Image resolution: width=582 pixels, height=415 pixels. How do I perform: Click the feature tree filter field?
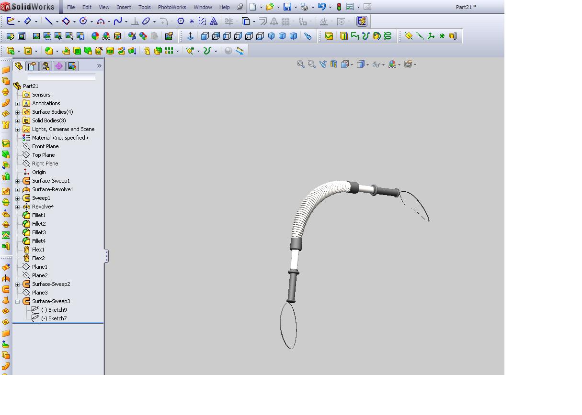pos(61,77)
